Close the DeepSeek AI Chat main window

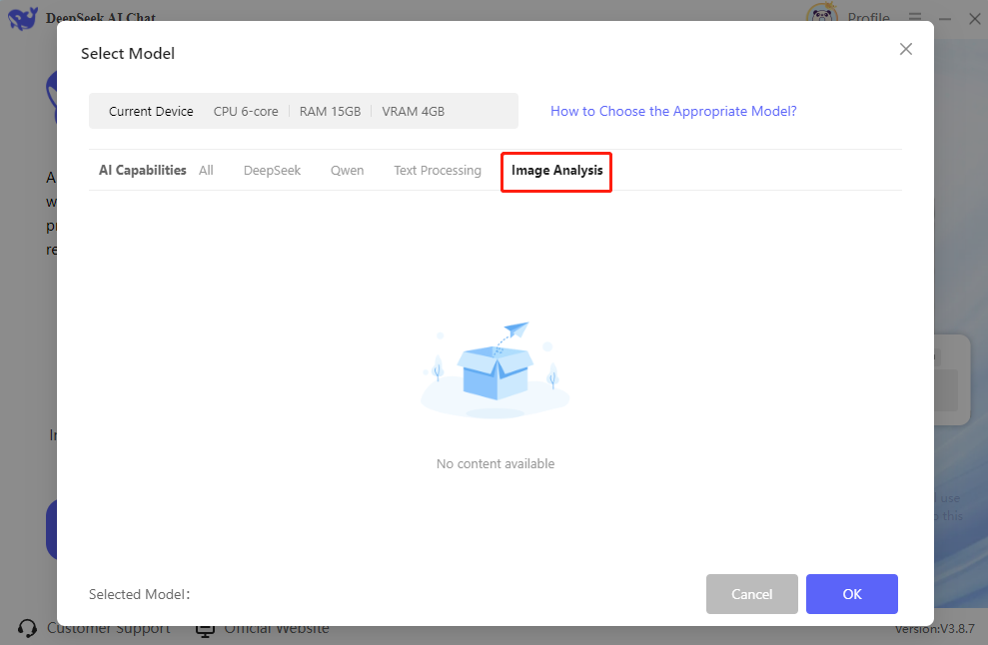click(974, 18)
